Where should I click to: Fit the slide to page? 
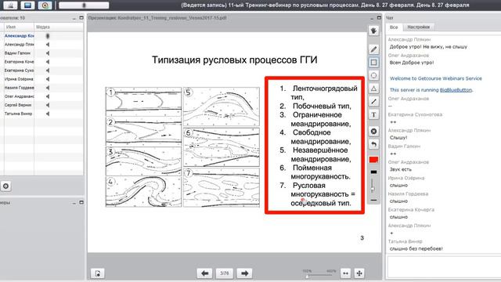pyautogui.click(x=359, y=273)
